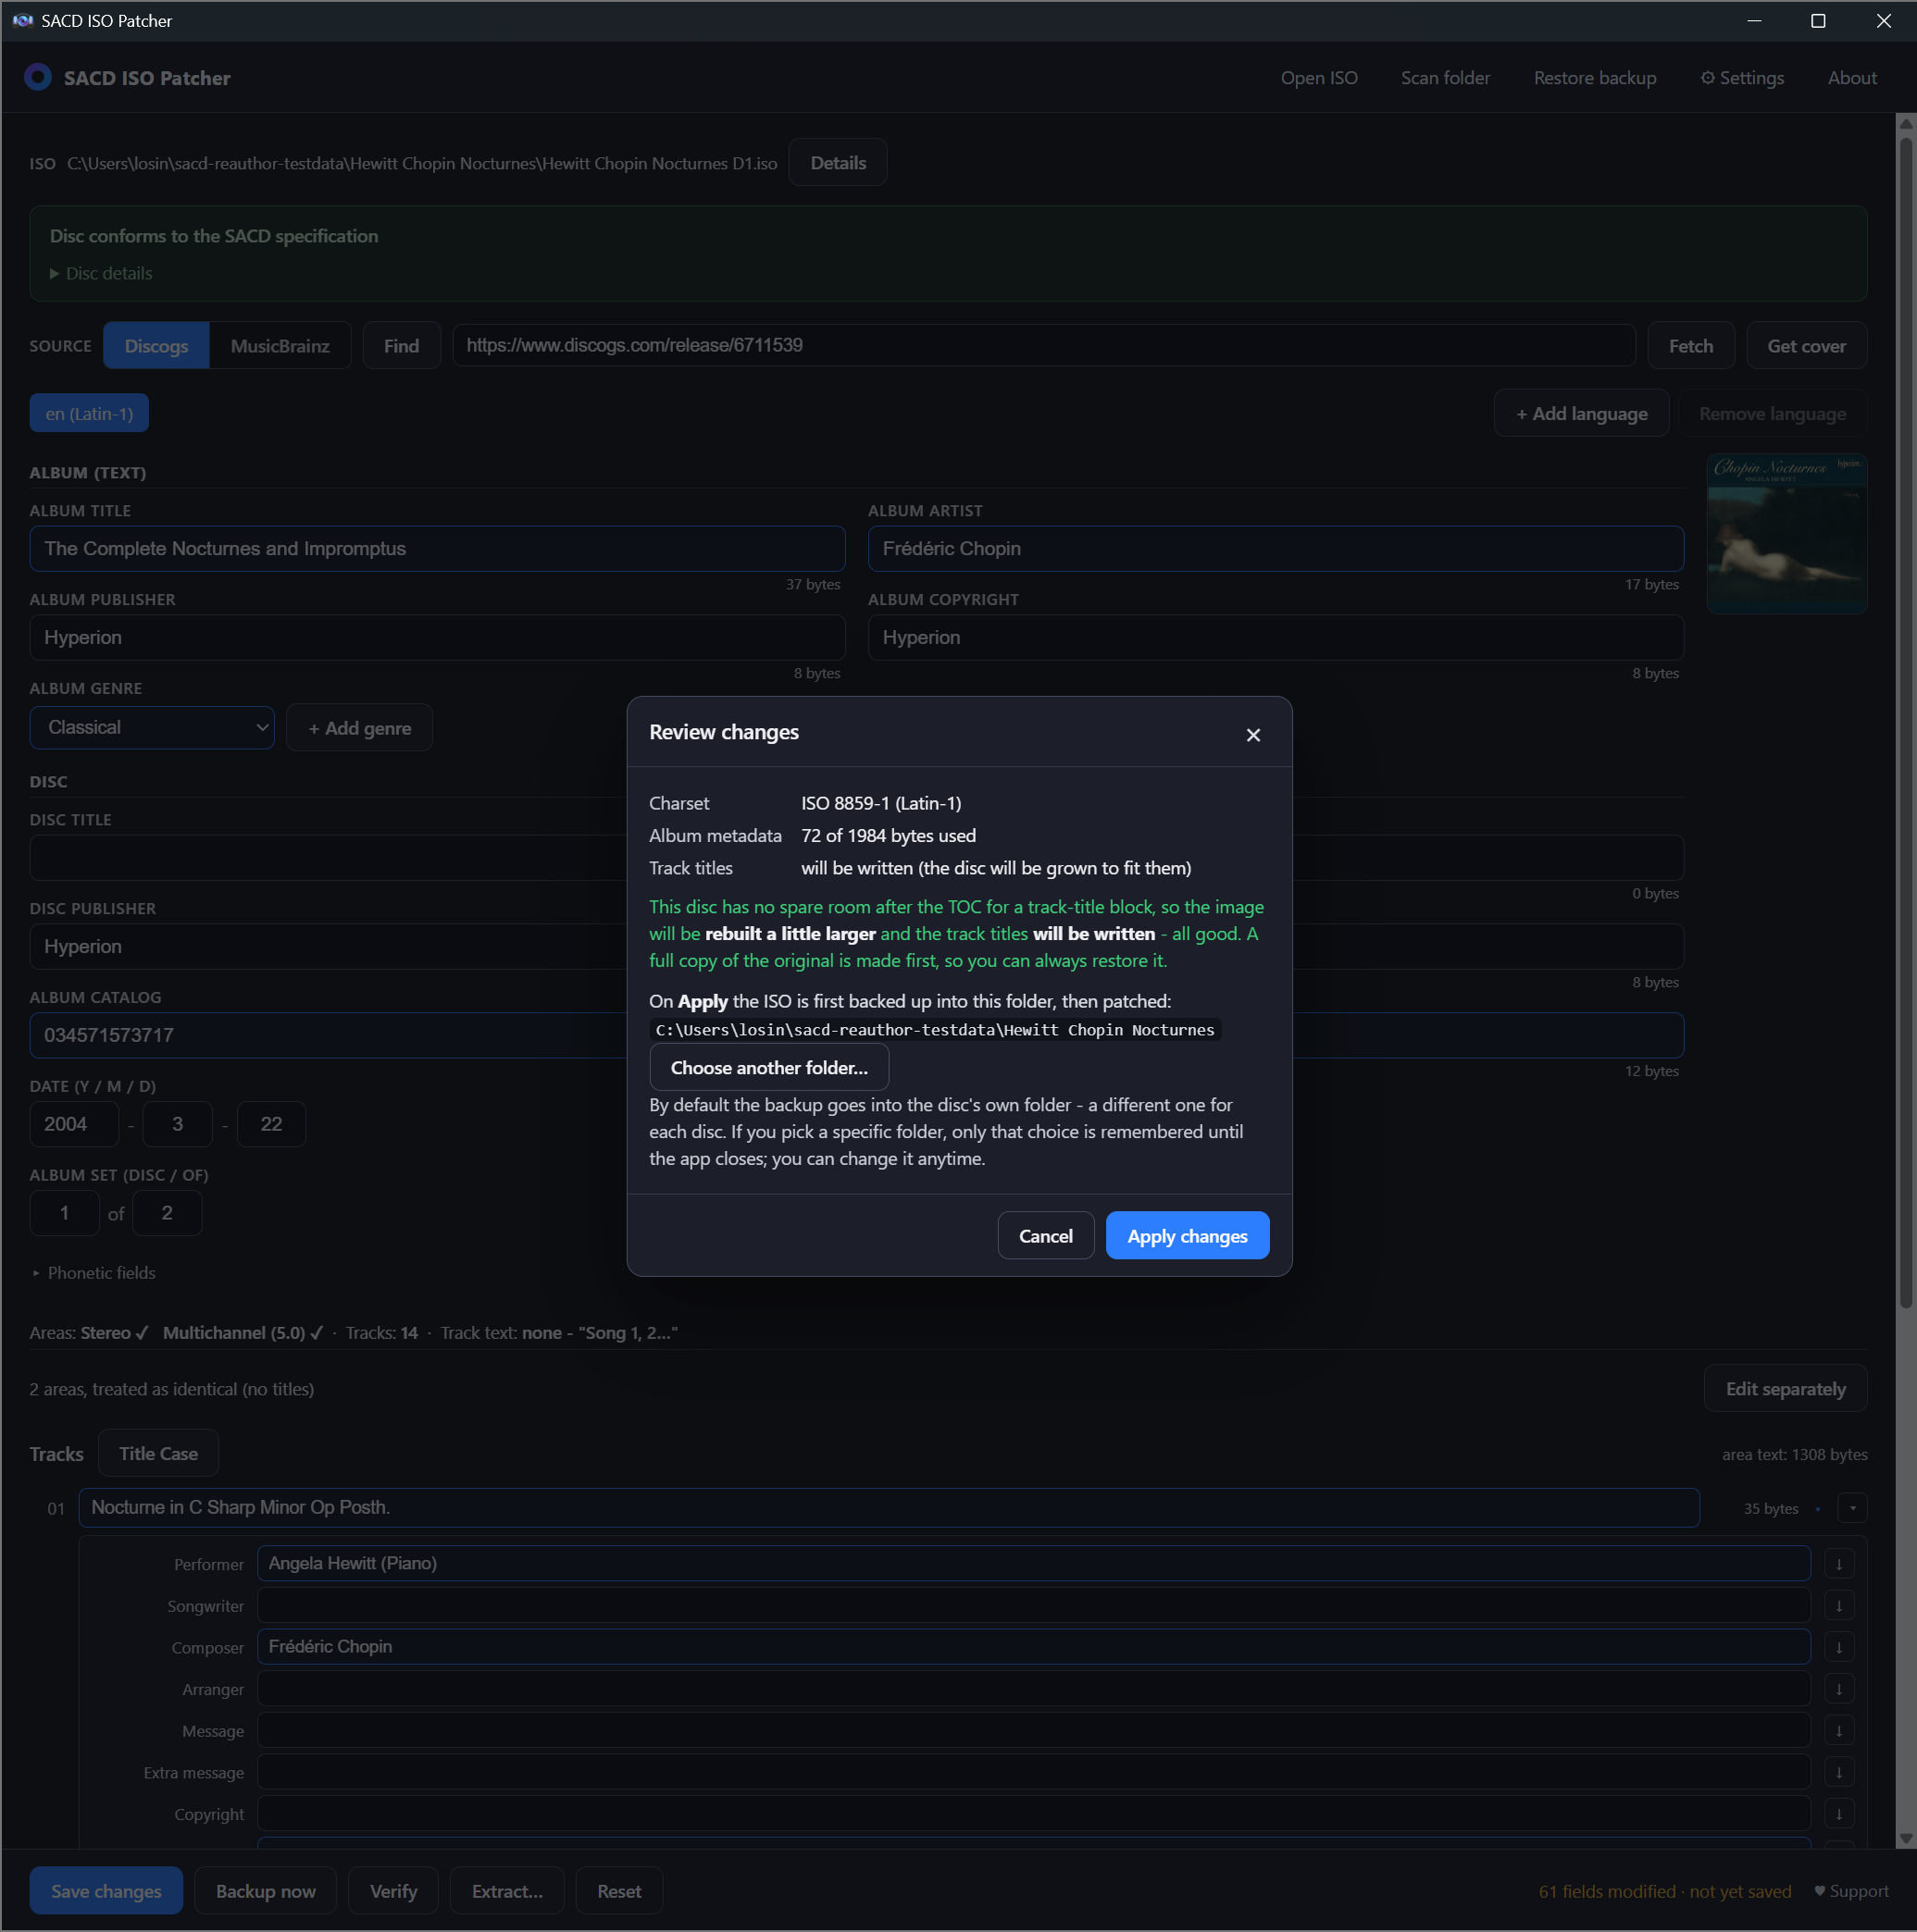1917x1932 pixels.
Task: Expand the Phonetic fields section
Action: click(x=93, y=1273)
